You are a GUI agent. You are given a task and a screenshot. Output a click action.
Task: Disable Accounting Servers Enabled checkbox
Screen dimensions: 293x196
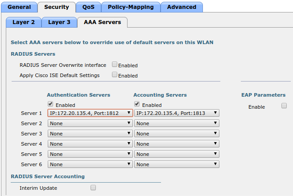point(137,105)
